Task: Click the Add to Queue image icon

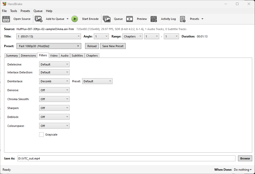Action: (x=39, y=19)
